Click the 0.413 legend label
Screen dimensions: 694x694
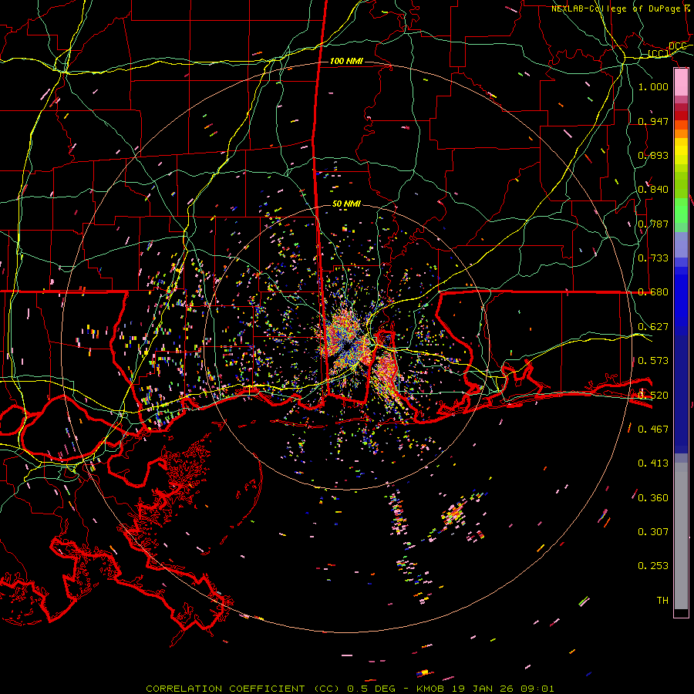pos(653,463)
